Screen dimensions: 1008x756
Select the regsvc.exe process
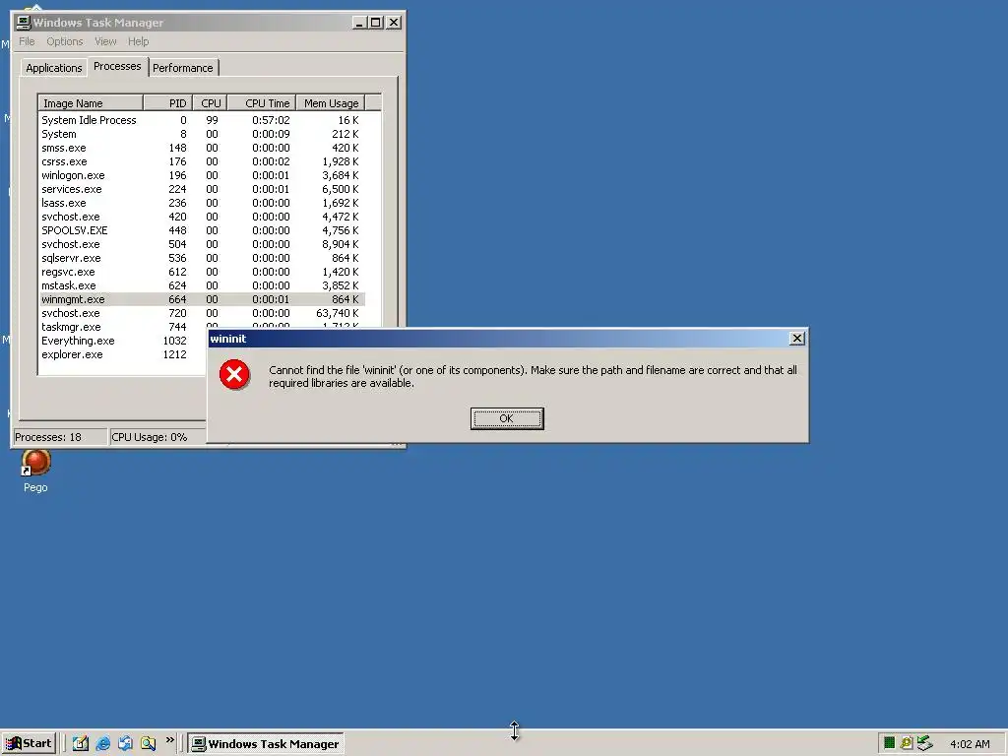pos(202,272)
